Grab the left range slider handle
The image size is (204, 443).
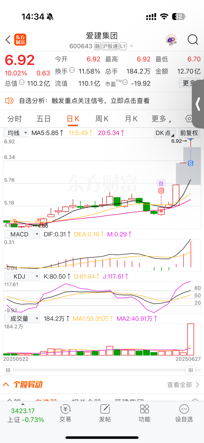[8, 370]
